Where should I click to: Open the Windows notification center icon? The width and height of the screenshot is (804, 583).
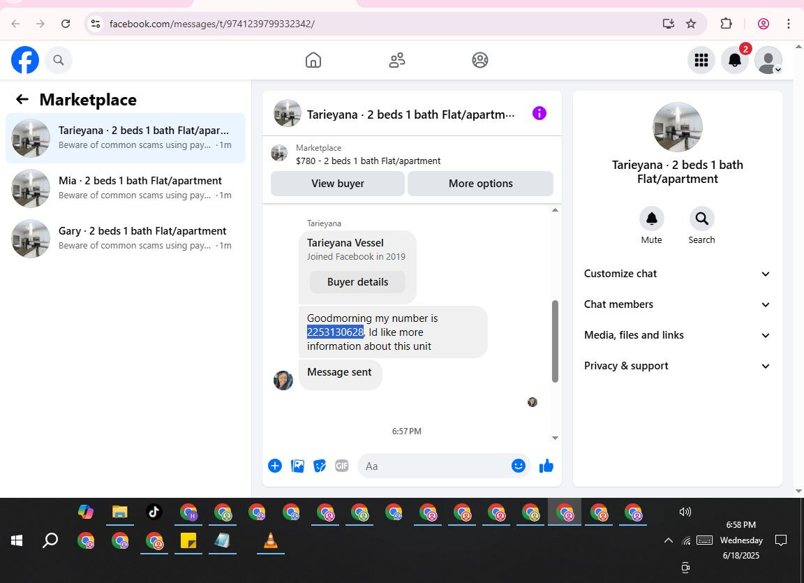point(780,540)
